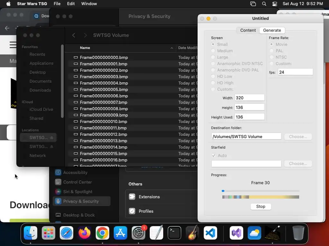Image resolution: width=329 pixels, height=246 pixels.
Task: Select the HD Low screen option
Action: click(213, 76)
